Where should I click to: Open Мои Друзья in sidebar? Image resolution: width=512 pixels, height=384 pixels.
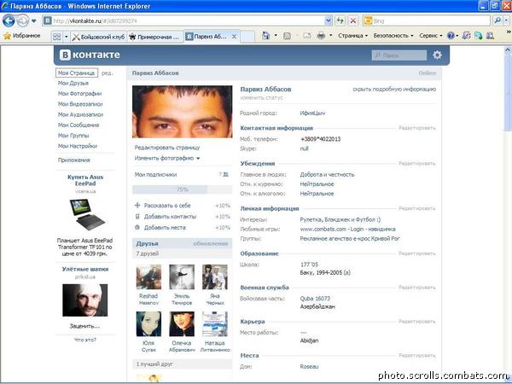pyautogui.click(x=73, y=84)
